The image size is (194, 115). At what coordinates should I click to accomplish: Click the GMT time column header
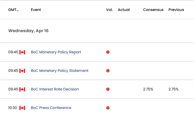coord(14,10)
